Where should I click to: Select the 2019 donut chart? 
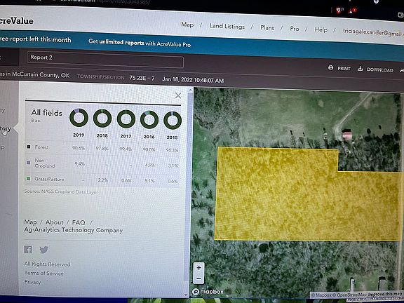click(x=79, y=118)
